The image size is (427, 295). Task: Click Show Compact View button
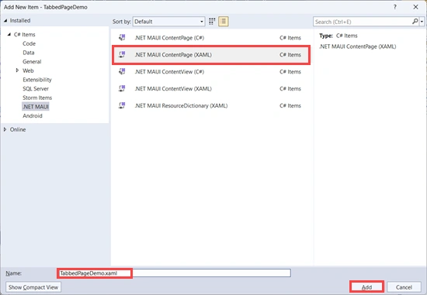[x=33, y=287]
